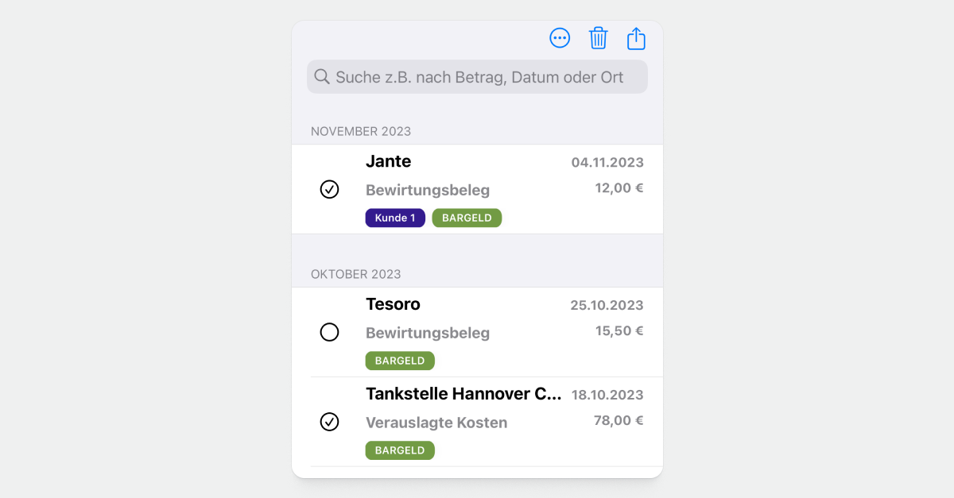Screen dimensions: 954x498
Task: Click the 12,00 € amount
Action: [x=619, y=188]
